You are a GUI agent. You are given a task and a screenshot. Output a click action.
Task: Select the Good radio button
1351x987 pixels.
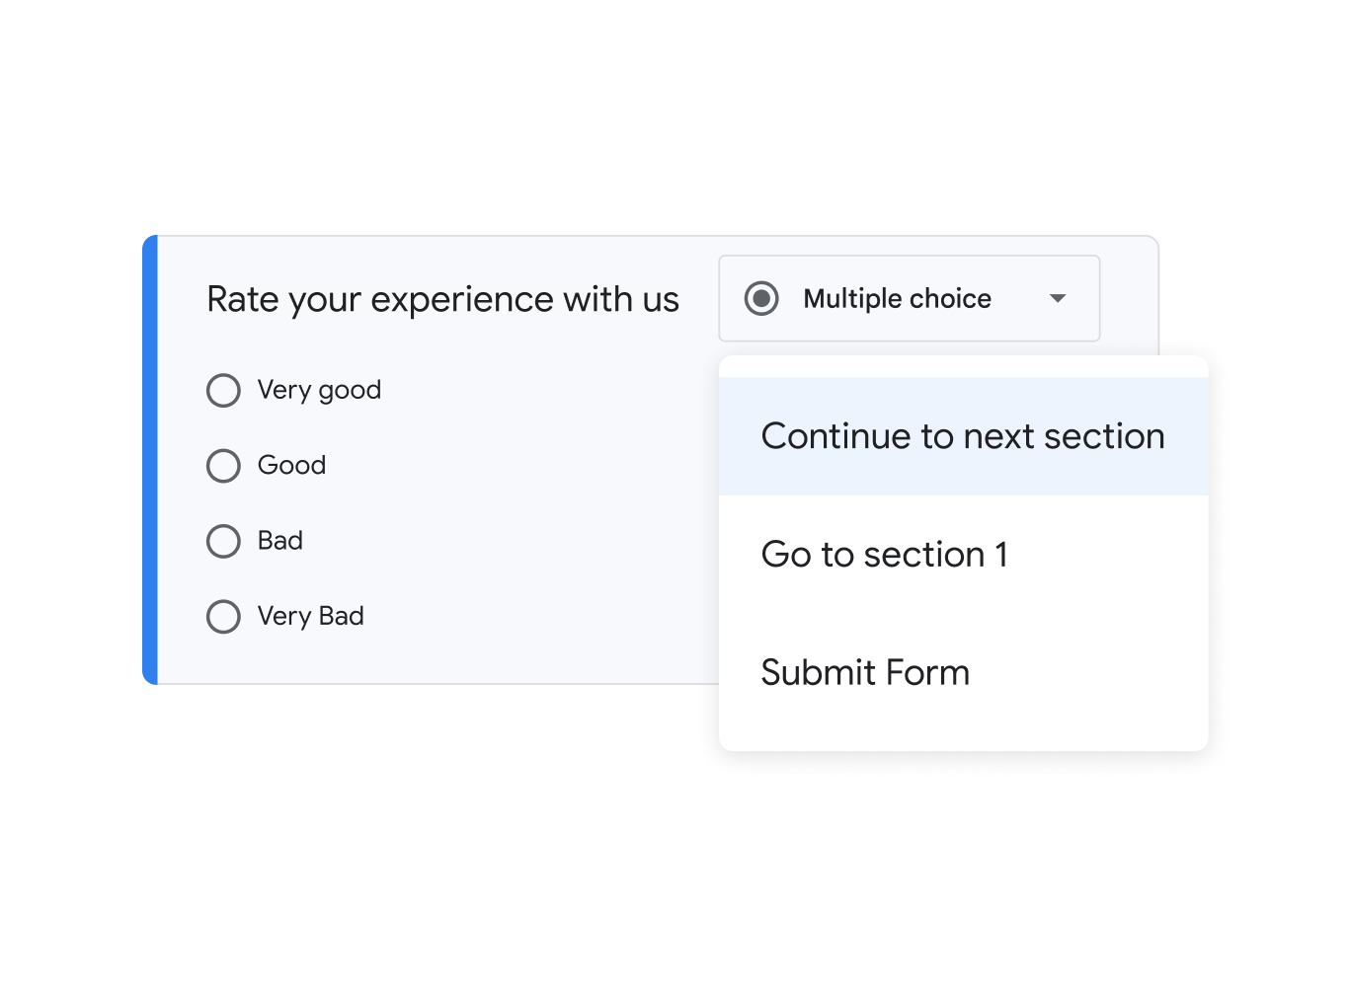click(223, 465)
